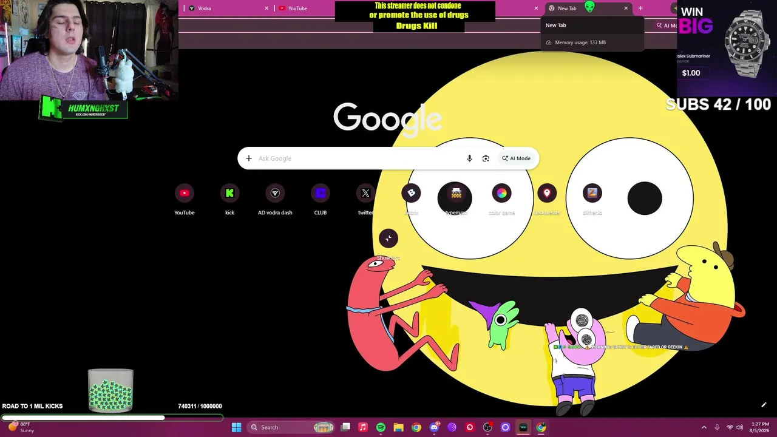The width and height of the screenshot is (777, 437).
Task: Open the slither.io shortcut tile
Action: (x=592, y=200)
